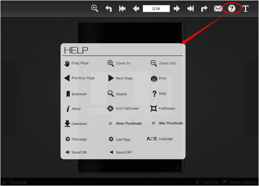Click the curved back arrow in toolbar
Screen dimensions: 259x186
(109, 8)
